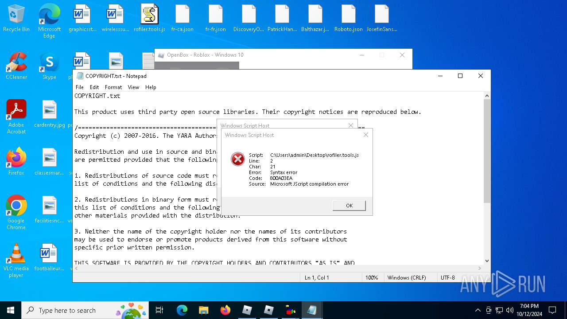Open File Explorer from the taskbar

click(x=203, y=310)
